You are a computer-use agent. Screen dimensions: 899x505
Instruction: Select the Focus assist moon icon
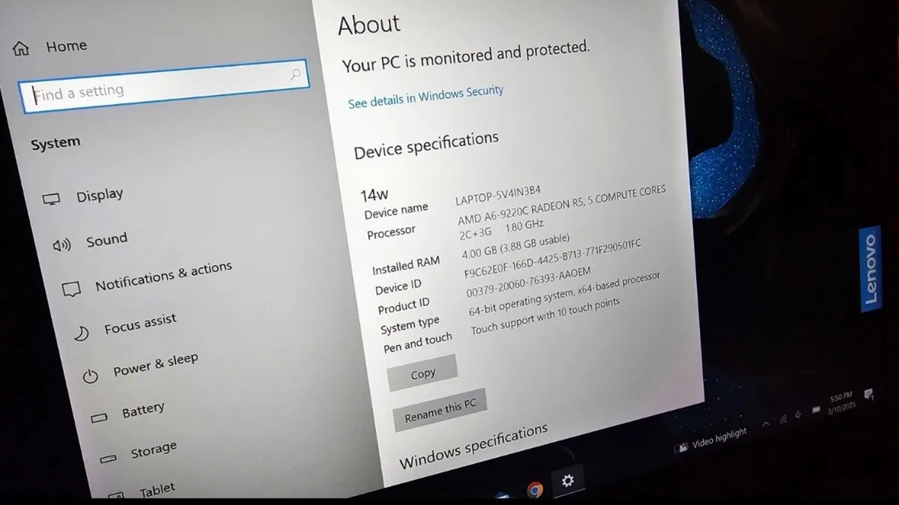pos(81,333)
